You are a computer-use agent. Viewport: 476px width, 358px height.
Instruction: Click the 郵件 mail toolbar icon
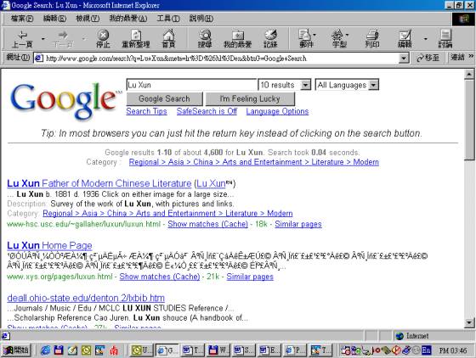[x=305, y=39]
